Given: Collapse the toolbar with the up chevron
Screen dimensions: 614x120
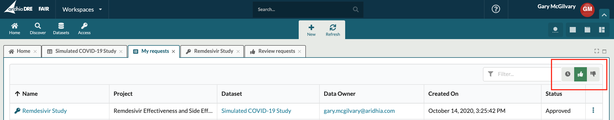Looking at the screenshot, I should click(x=604, y=15).
